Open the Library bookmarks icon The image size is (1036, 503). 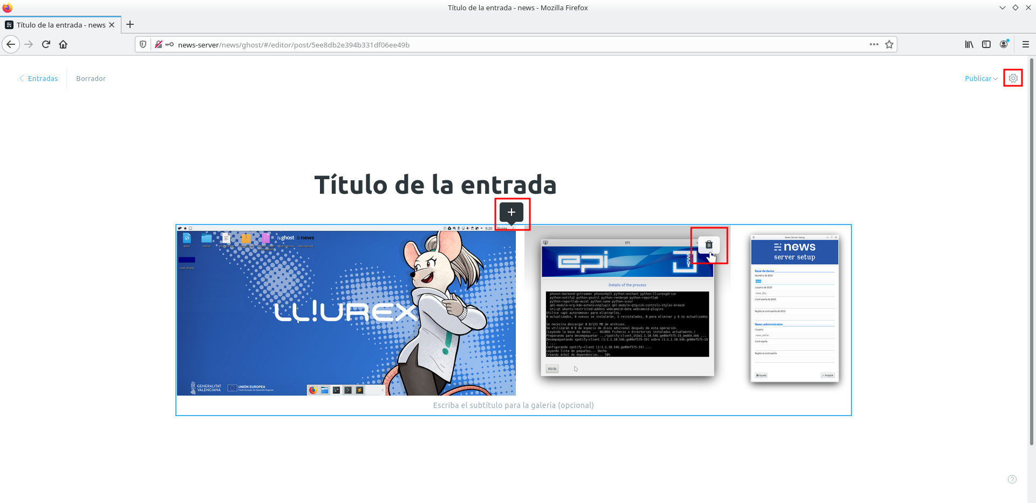[x=969, y=44]
